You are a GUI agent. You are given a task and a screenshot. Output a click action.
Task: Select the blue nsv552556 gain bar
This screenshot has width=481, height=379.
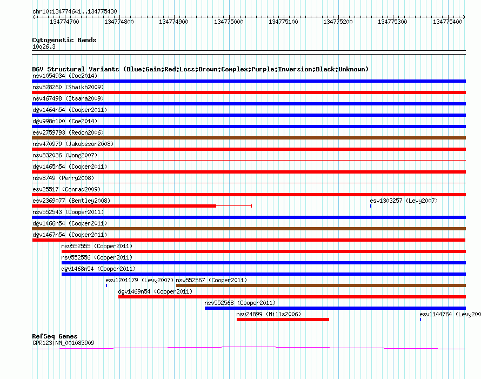click(264, 263)
